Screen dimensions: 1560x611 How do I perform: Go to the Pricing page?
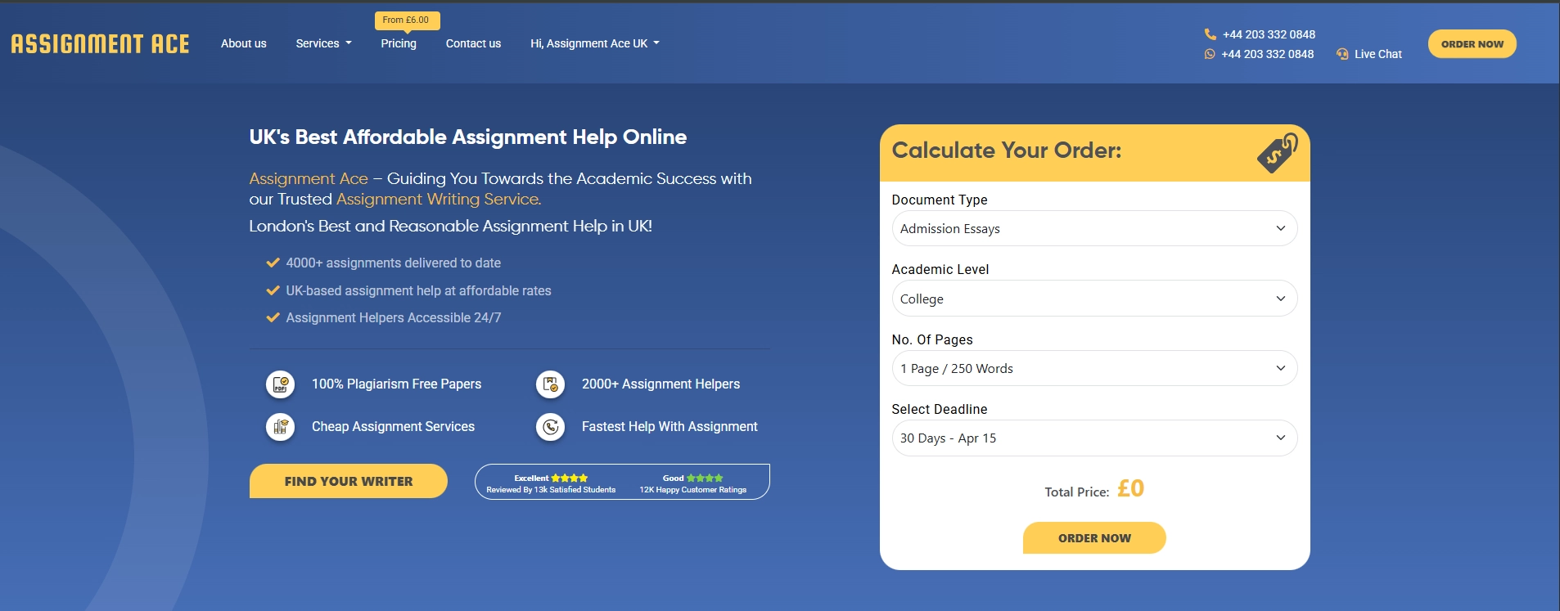click(x=399, y=43)
